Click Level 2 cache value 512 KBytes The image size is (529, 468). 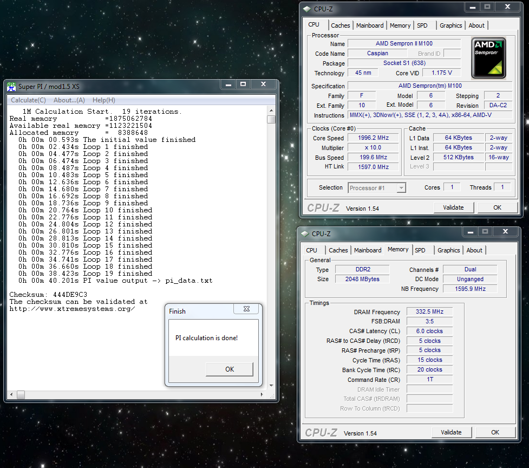coord(459,157)
